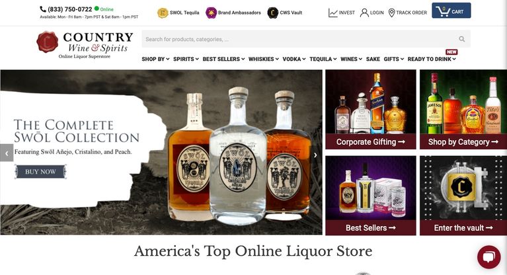Open CWS Vault black badge icon
The height and width of the screenshot is (275, 507).
[272, 13]
